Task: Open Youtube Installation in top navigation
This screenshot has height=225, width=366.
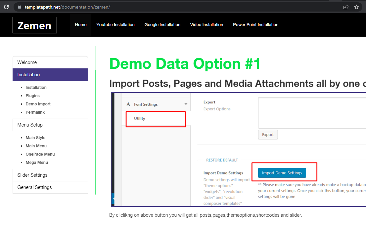Action: coord(115,25)
